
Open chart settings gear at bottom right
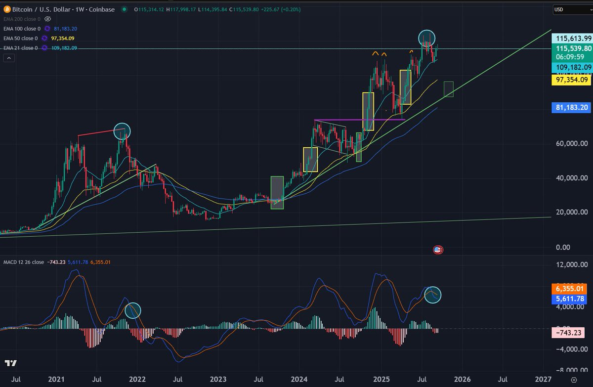[x=573, y=380]
